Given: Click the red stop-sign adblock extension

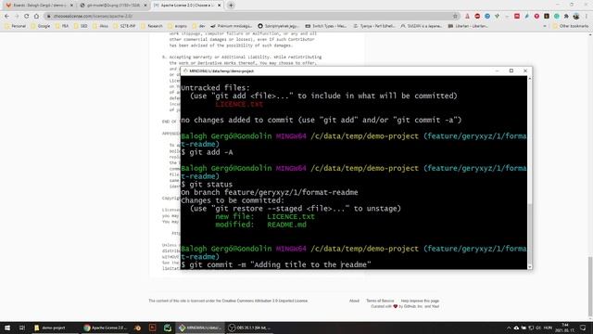Looking at the screenshot, I should [x=477, y=17].
